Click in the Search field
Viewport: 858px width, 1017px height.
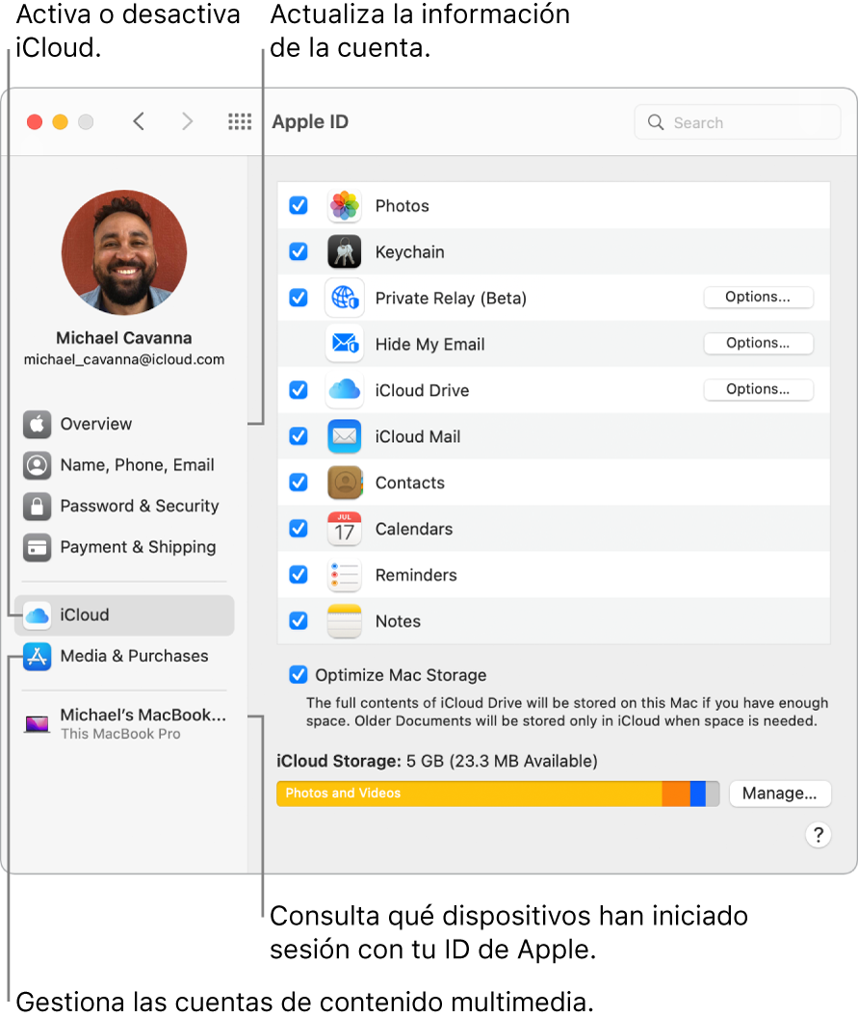coord(738,122)
